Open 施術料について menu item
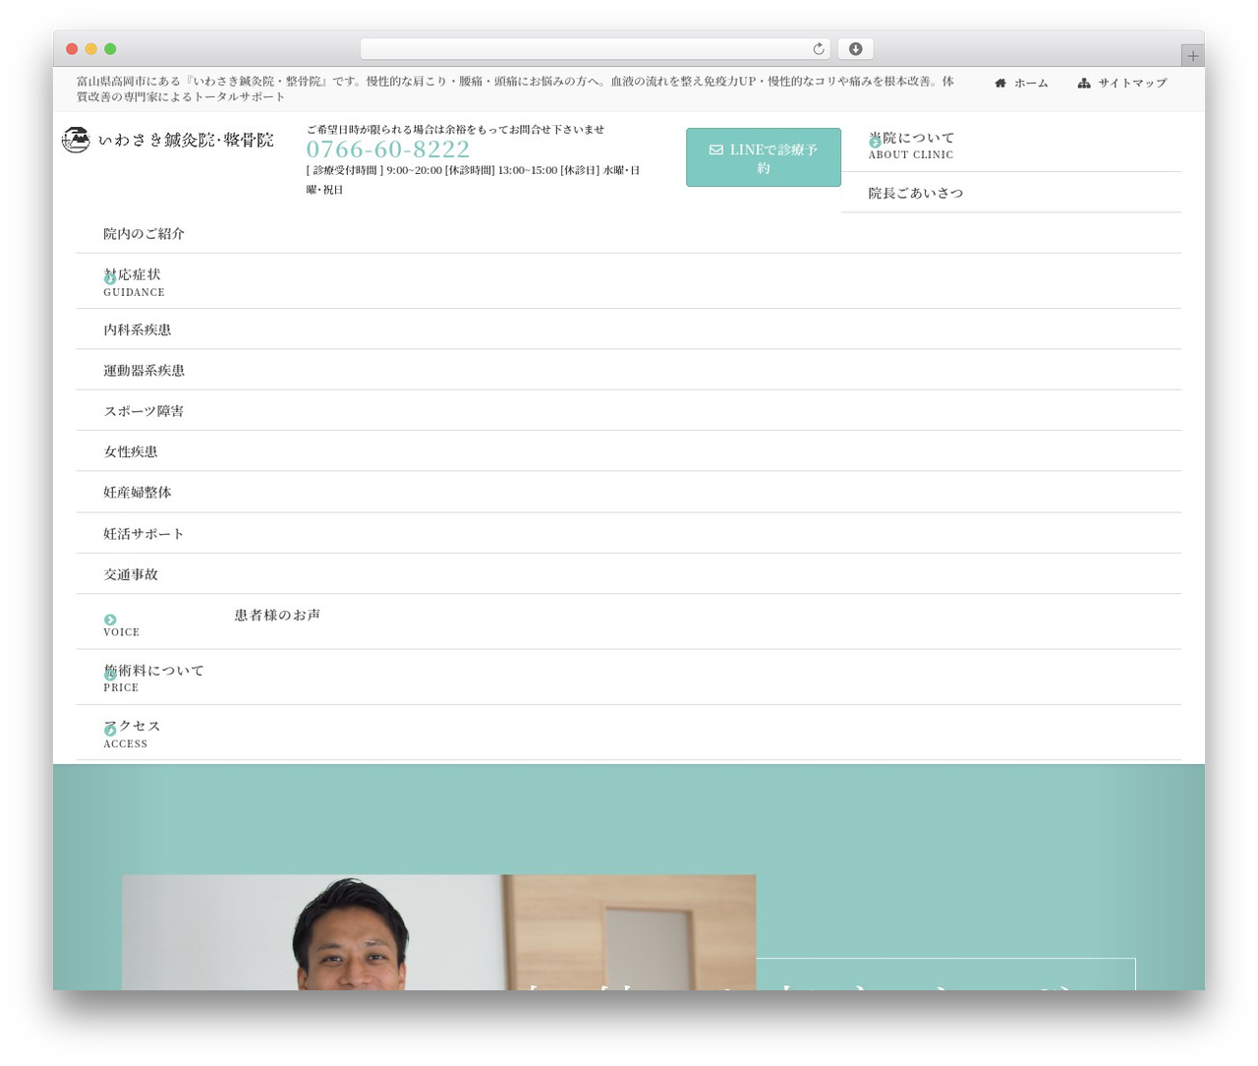1258x1066 pixels. [x=629, y=678]
